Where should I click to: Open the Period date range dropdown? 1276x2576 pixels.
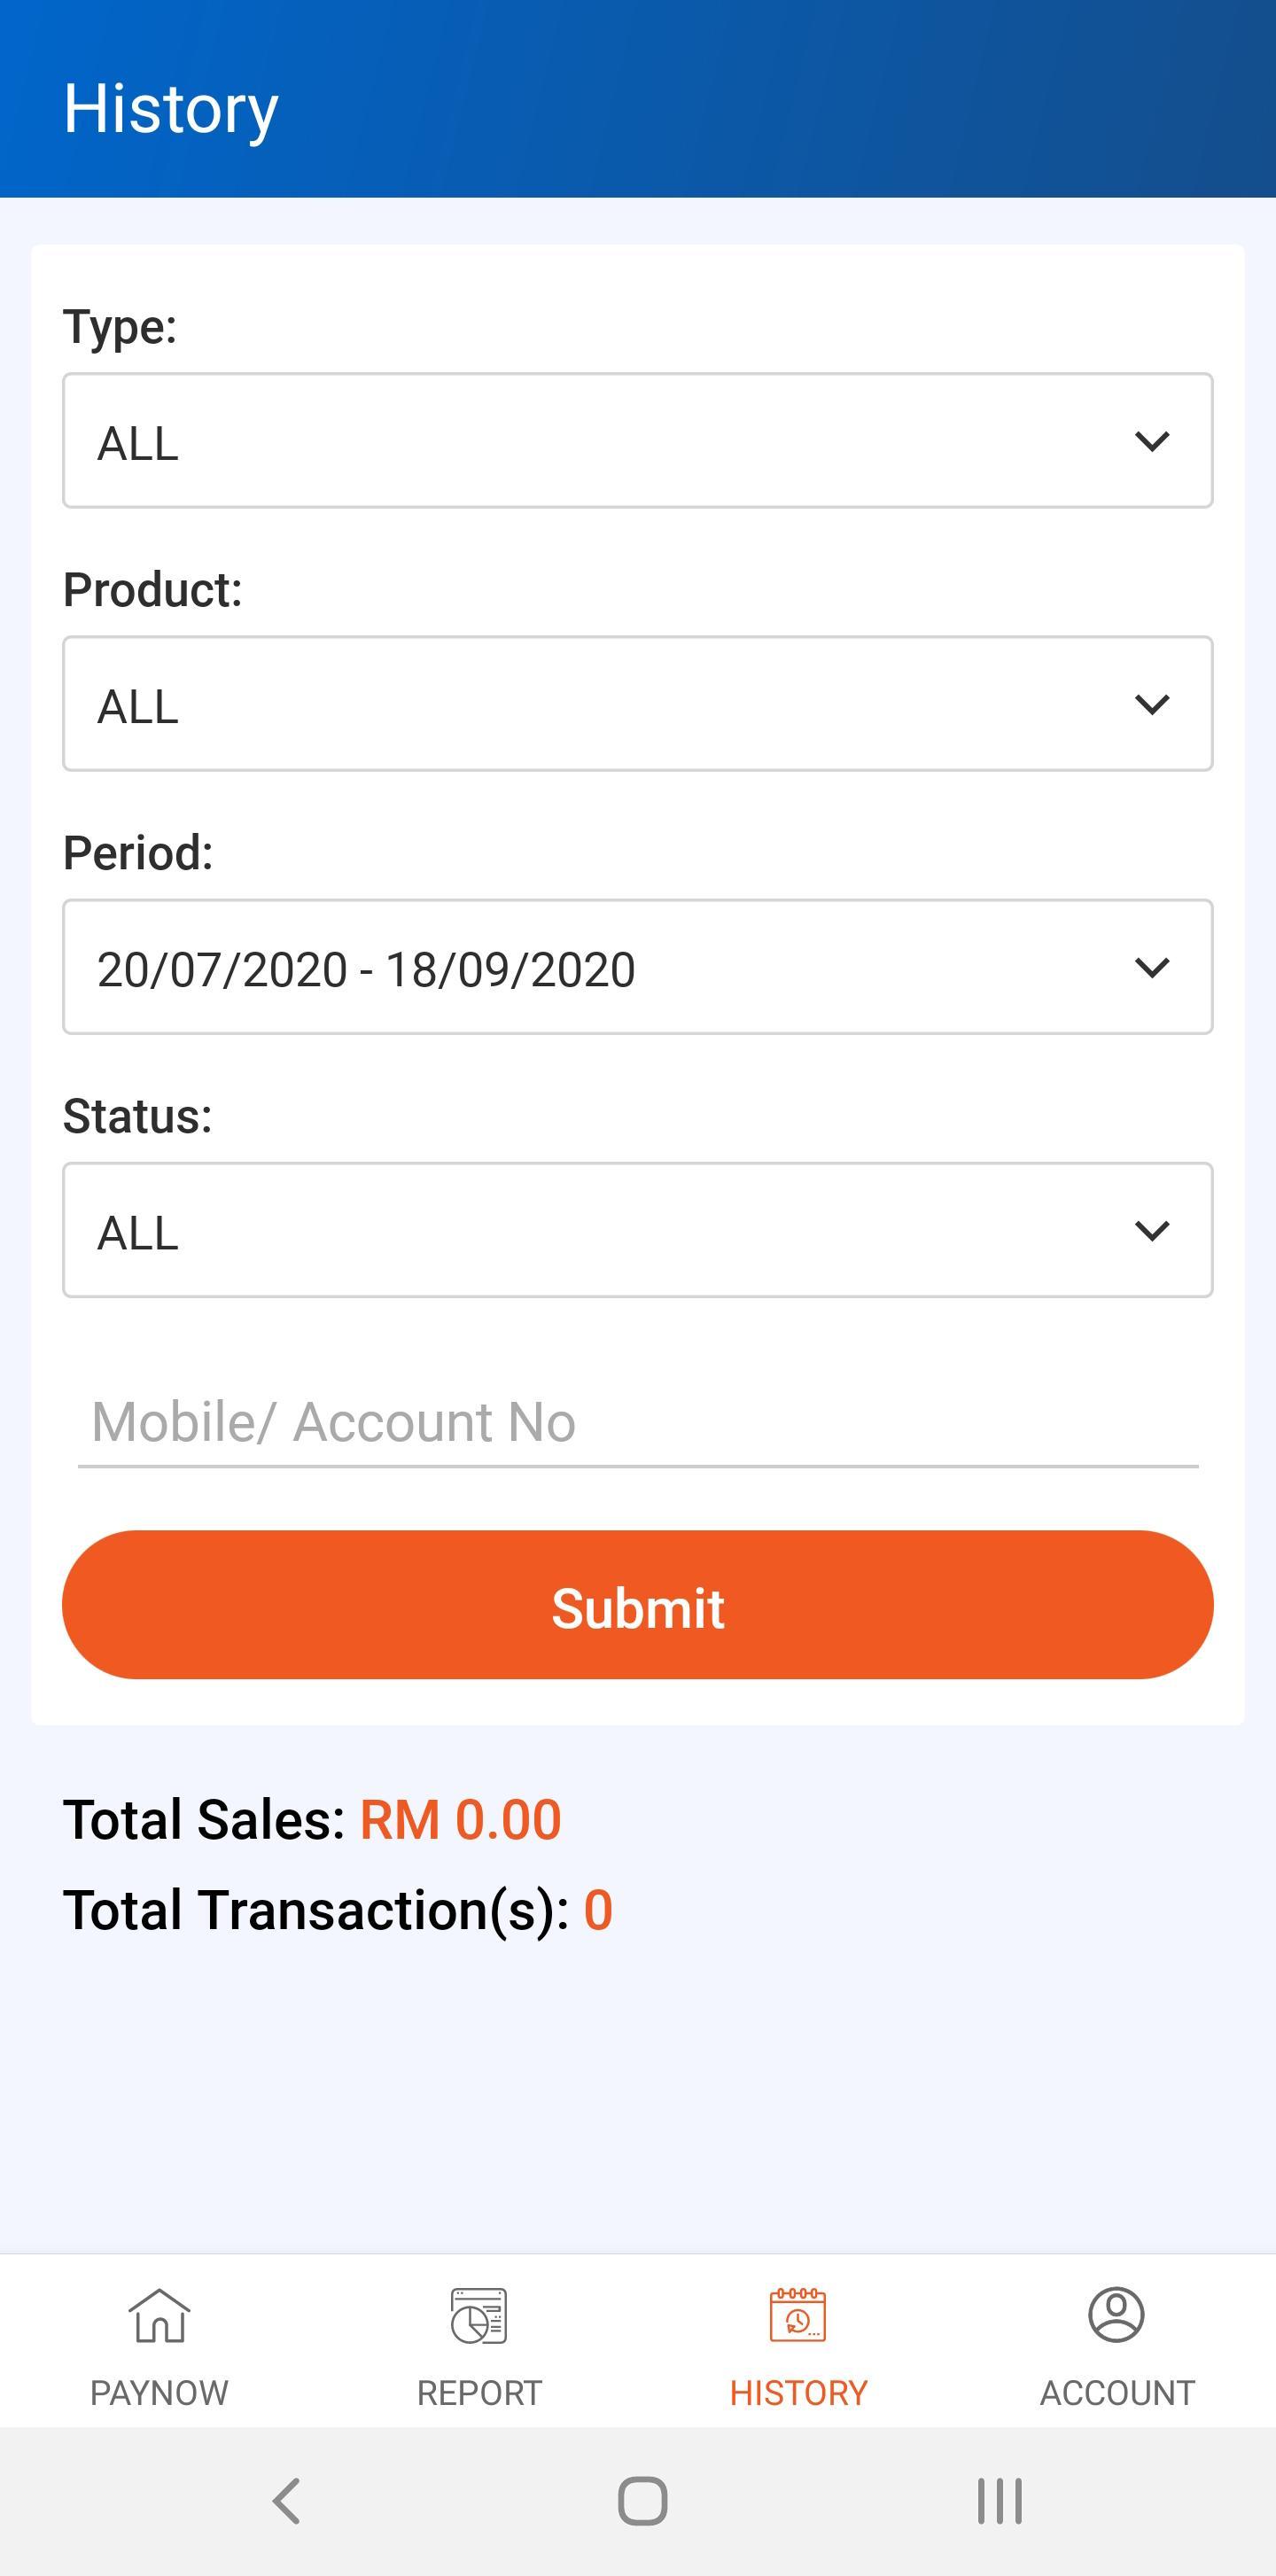point(638,967)
